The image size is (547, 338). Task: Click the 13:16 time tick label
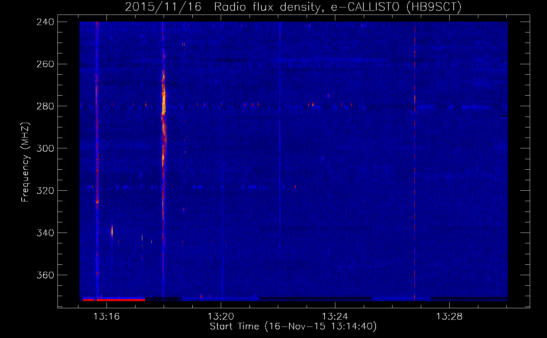[106, 317]
